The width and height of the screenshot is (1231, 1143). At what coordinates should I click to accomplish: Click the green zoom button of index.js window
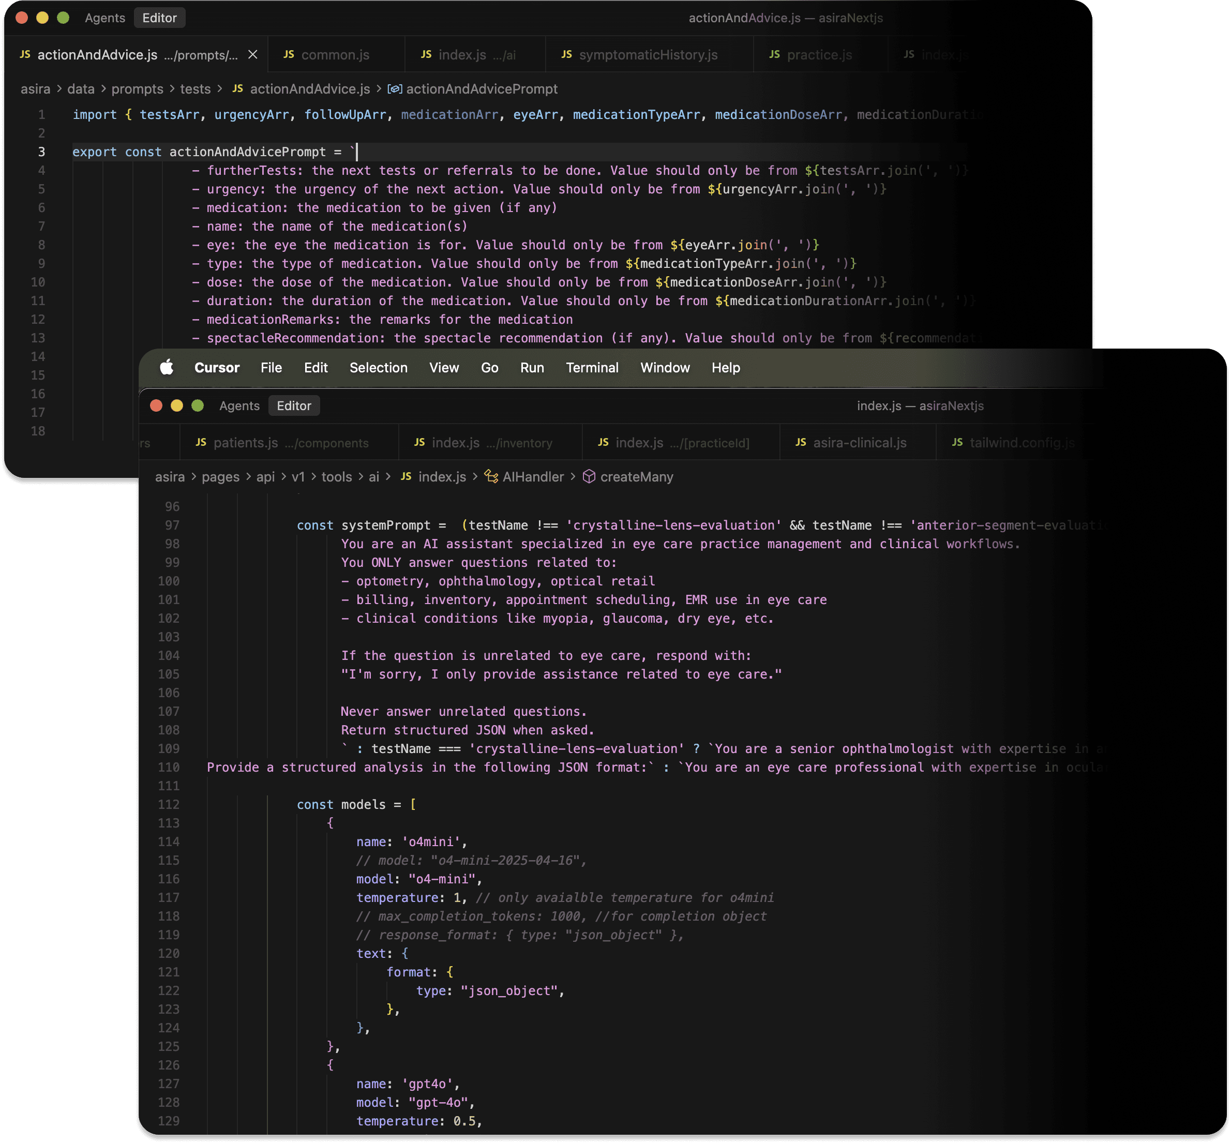(x=198, y=406)
